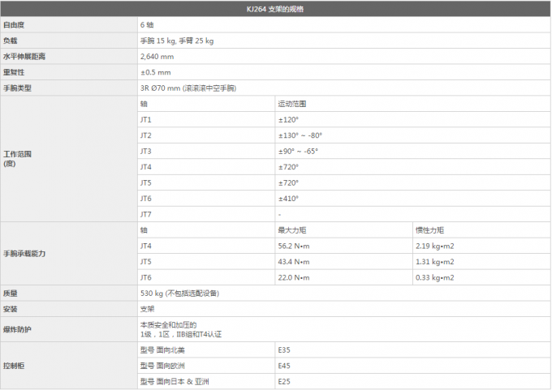
Task: Select the 自由度 row label
Action: click(x=15, y=25)
